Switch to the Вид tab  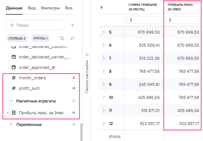click(x=32, y=8)
